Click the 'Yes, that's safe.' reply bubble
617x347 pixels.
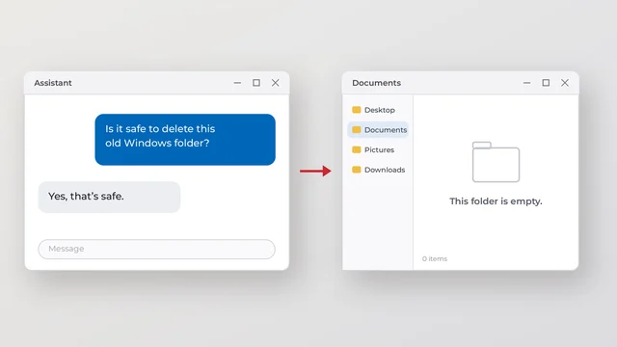pos(109,197)
